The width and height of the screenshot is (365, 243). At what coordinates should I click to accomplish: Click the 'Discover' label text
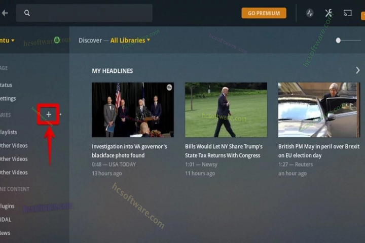tap(90, 40)
